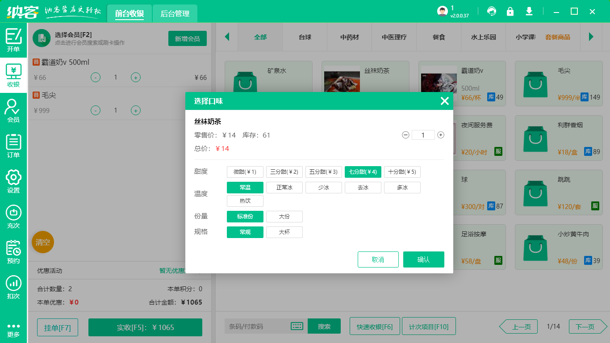Switch to the 后台管理 tab

click(175, 14)
